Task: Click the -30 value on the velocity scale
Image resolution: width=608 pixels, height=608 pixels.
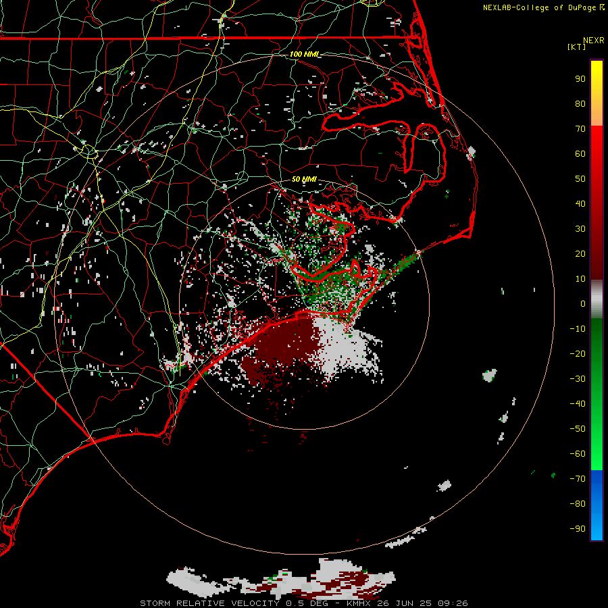Action: (578, 379)
